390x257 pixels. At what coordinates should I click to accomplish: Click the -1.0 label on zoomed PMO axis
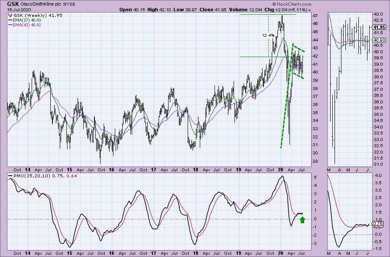pyautogui.click(x=377, y=249)
